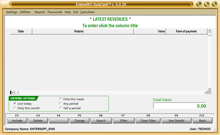Image resolution: width=220 pixels, height=135 pixels.
Task: Launch the Calculator from the menu bar
Action: pos(87,12)
